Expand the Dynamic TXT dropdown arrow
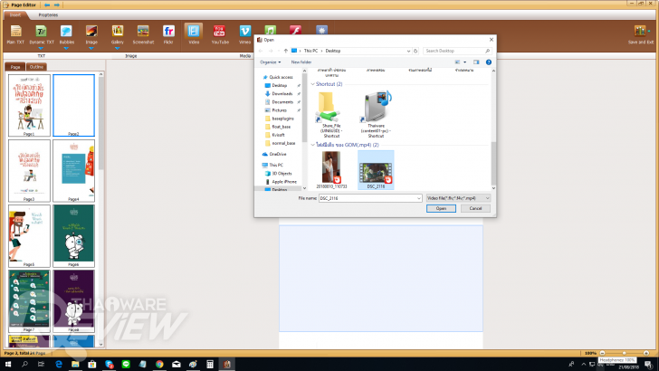 pos(42,48)
